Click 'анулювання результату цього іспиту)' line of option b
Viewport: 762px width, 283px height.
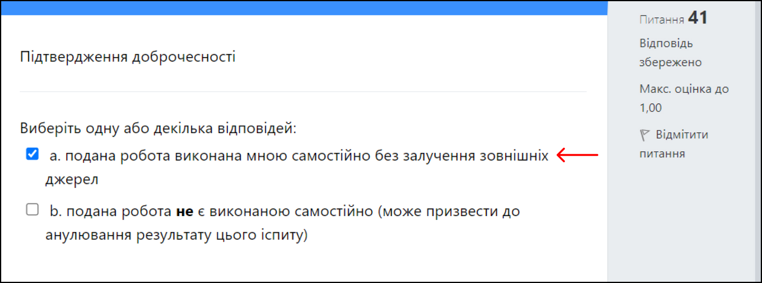(x=177, y=235)
